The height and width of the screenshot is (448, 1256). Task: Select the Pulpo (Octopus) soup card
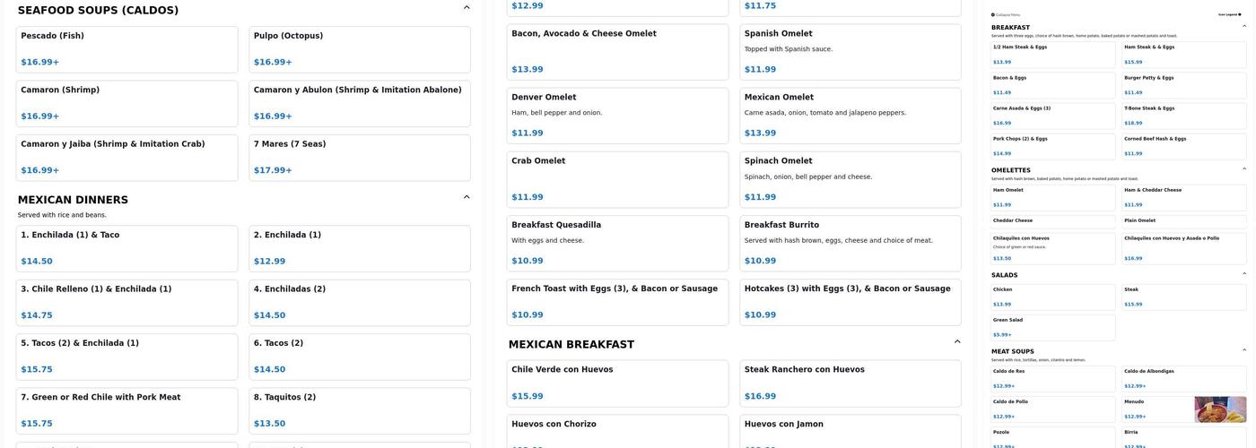click(359, 49)
